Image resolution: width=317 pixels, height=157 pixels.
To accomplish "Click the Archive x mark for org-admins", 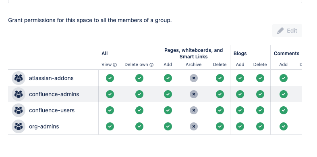I will coord(194,126).
